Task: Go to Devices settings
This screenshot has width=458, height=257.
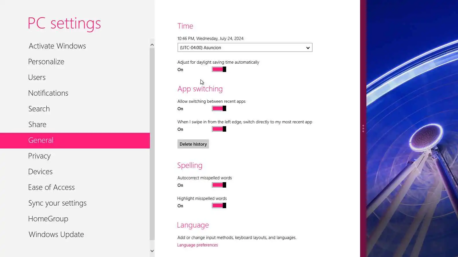Action: tap(75, 172)
